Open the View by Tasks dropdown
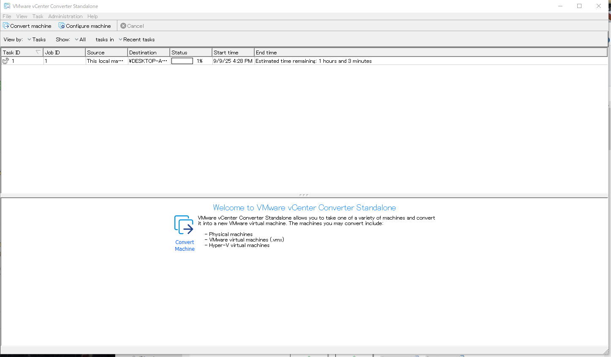Viewport: 611px width, 357px height. 37,40
